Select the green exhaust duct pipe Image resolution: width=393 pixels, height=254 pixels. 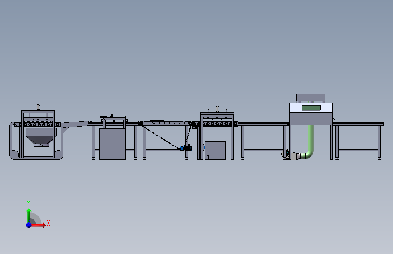[311, 140]
